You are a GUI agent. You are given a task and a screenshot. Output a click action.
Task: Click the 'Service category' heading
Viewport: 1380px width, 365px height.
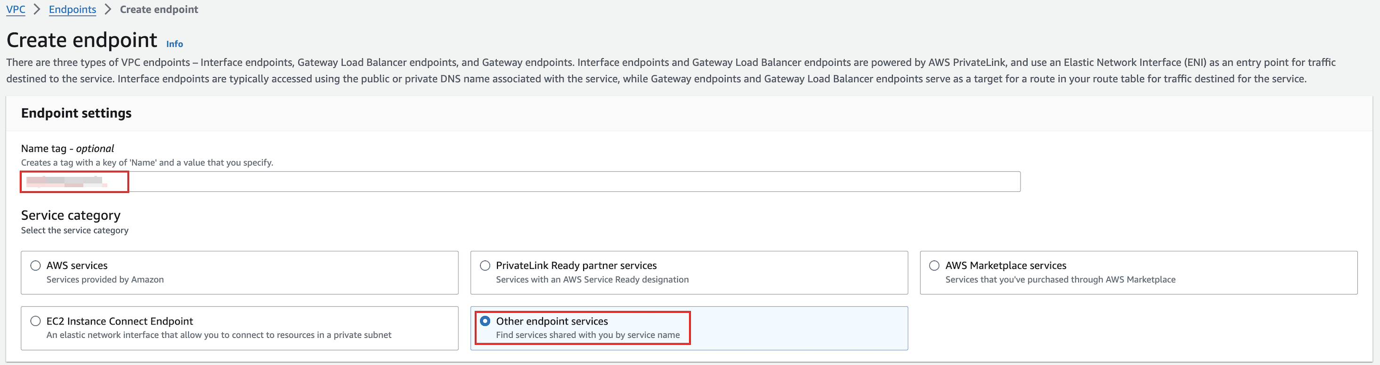click(x=71, y=215)
